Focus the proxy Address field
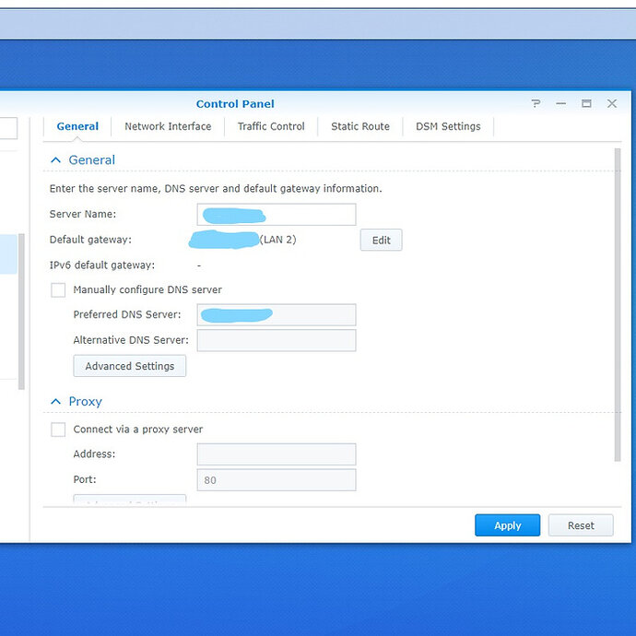Image resolution: width=636 pixels, height=636 pixels. (277, 454)
